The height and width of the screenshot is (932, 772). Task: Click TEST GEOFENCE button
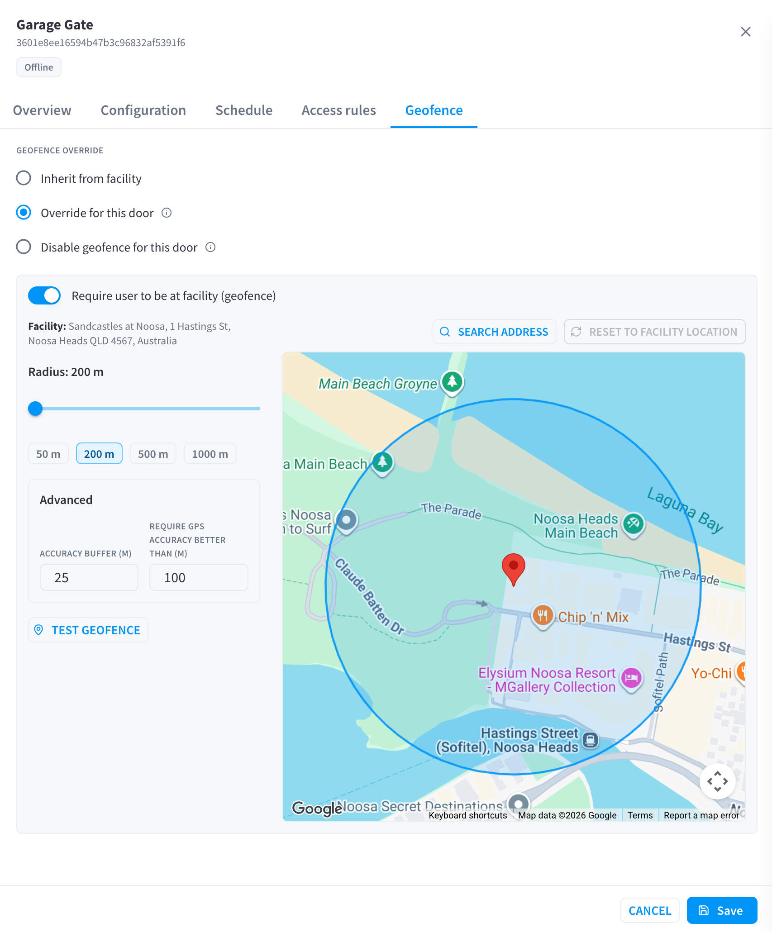click(88, 630)
